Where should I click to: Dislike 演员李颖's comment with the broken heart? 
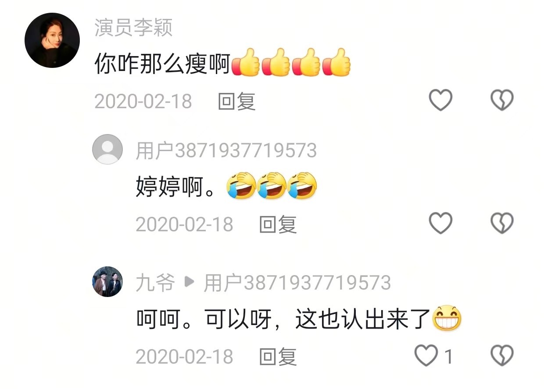tap(502, 100)
